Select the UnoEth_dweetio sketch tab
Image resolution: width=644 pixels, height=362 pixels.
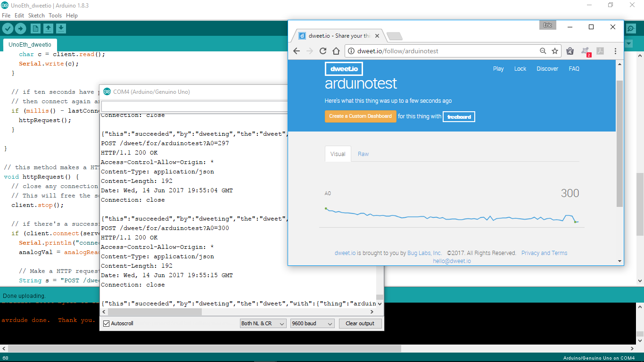click(30, 45)
